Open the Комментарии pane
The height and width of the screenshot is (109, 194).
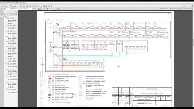(189, 9)
